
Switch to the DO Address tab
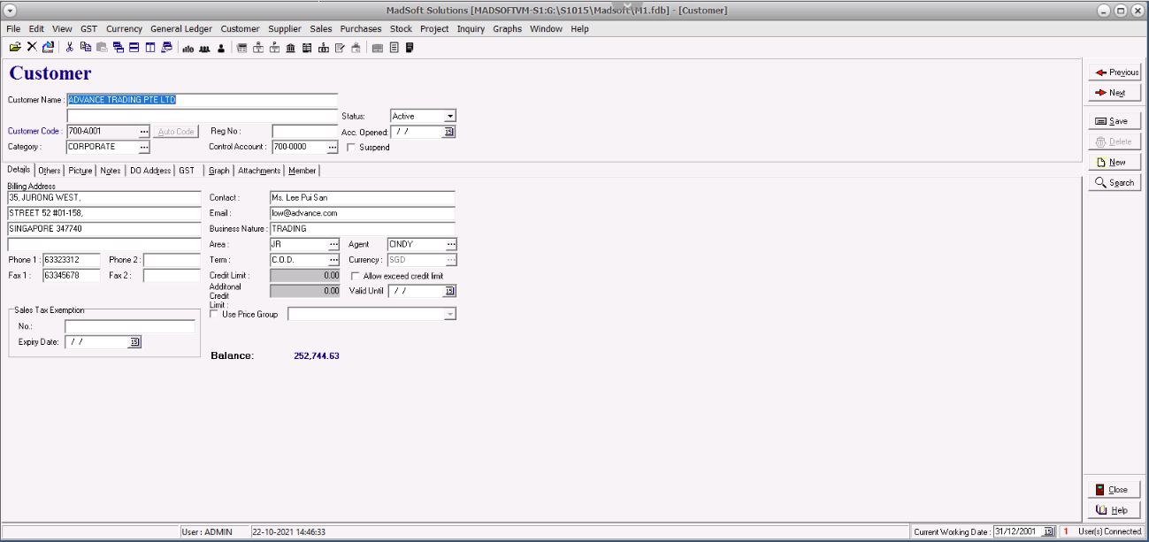point(150,171)
